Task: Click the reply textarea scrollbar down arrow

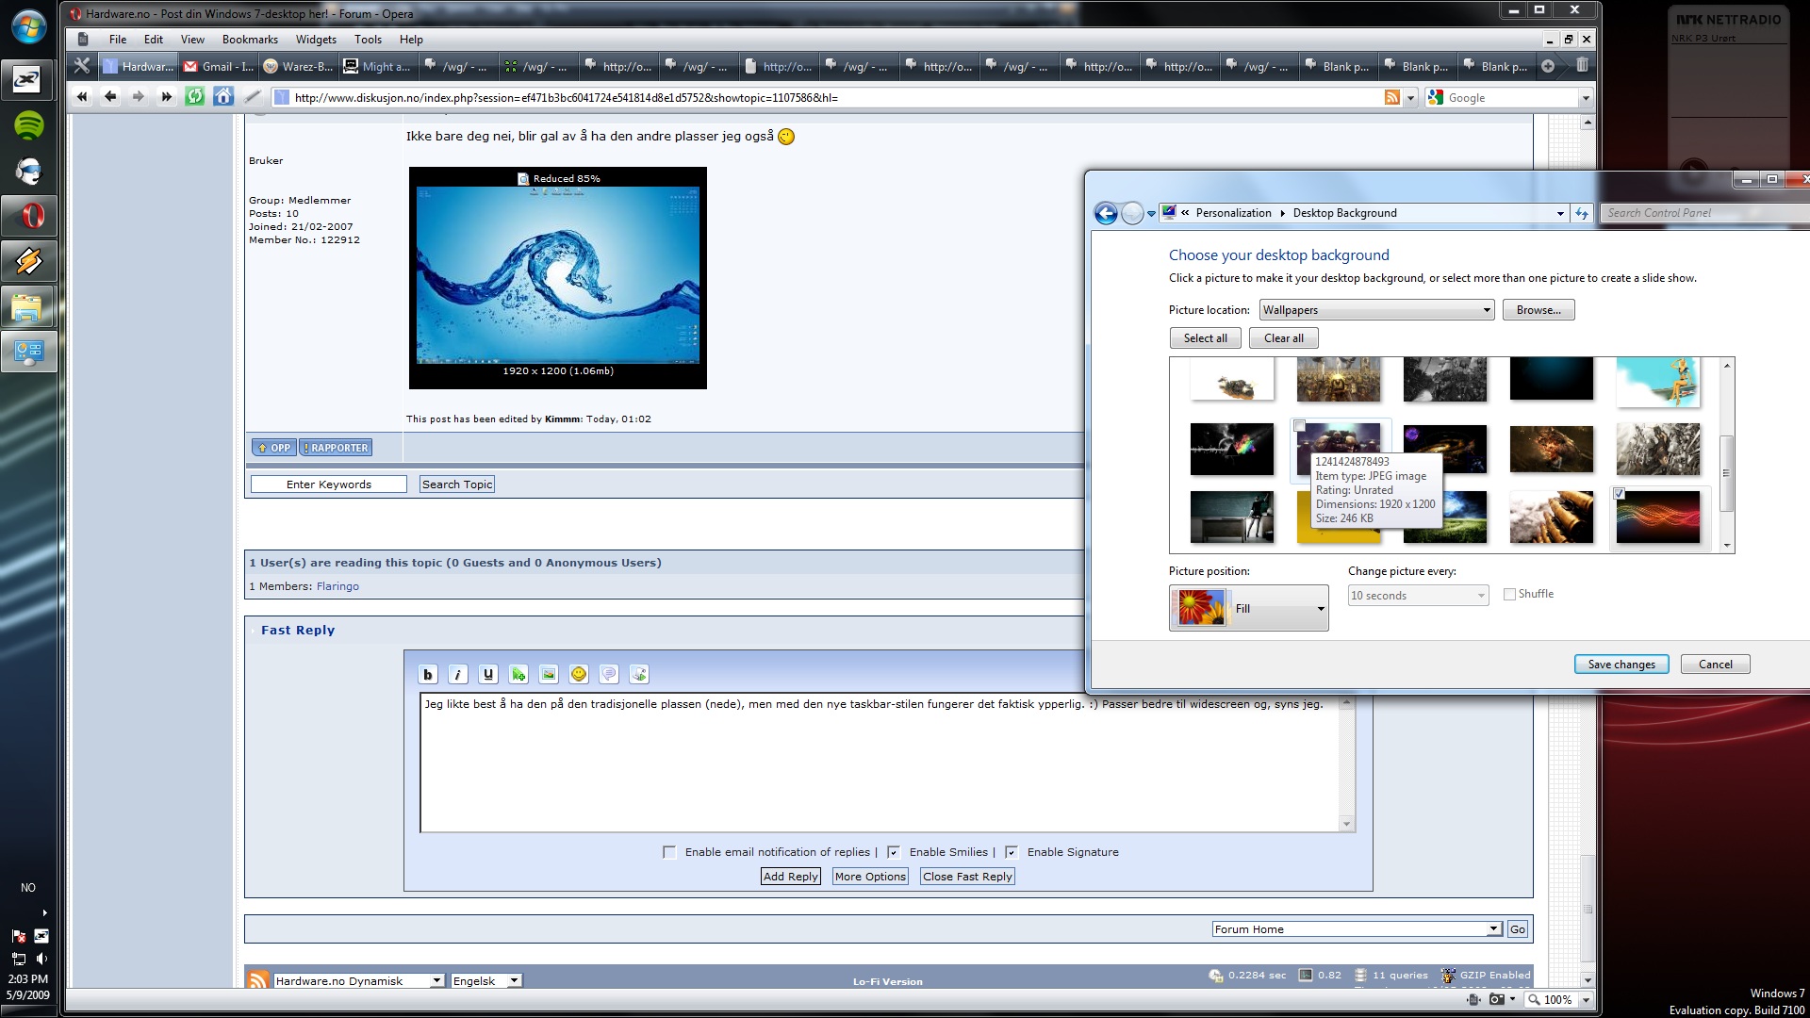Action: click(x=1346, y=824)
